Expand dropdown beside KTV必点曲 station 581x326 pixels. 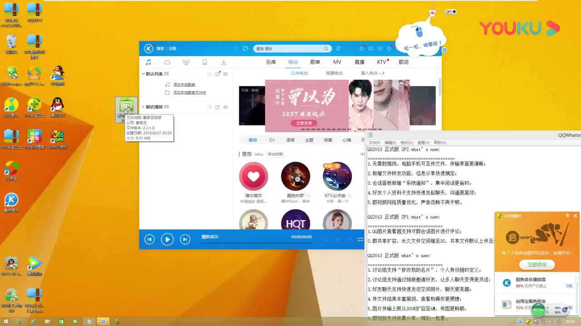coord(349,196)
